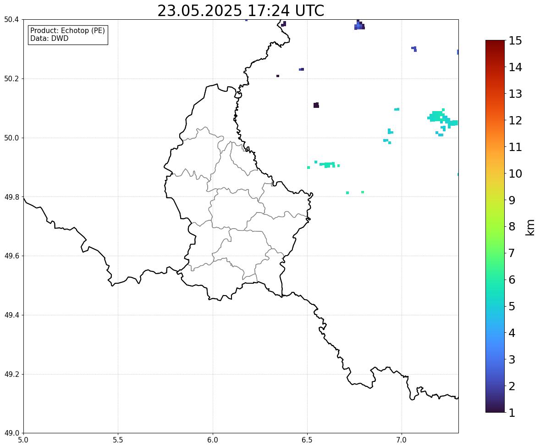This screenshot has height=448, width=540.
Task: Click the colorbar tick label 15
Action: tap(515, 41)
